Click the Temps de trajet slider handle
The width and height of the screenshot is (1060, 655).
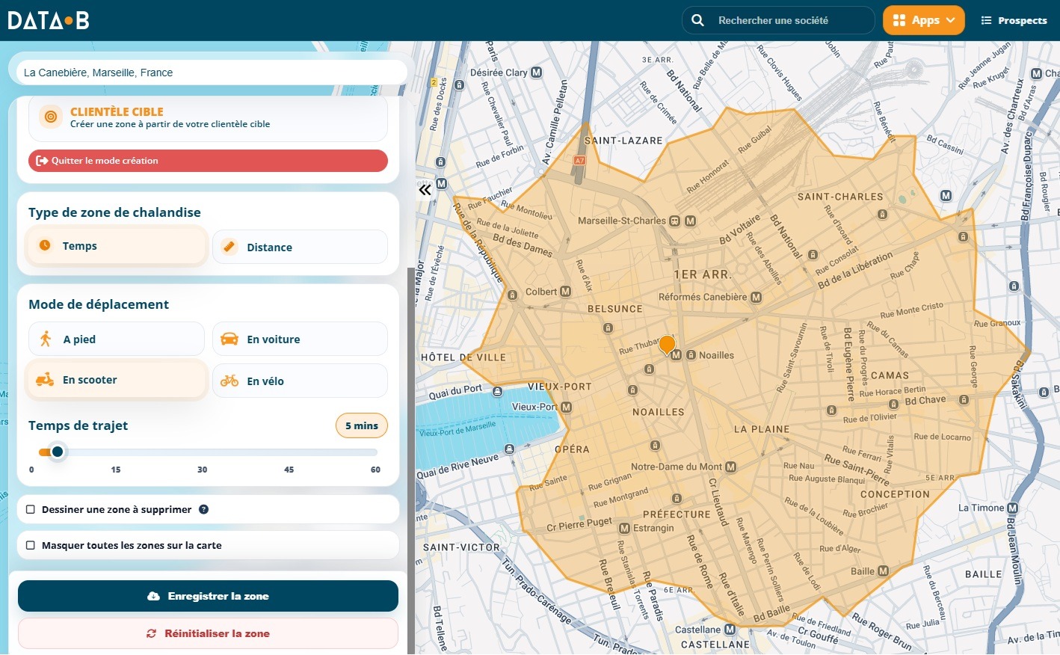tap(57, 452)
